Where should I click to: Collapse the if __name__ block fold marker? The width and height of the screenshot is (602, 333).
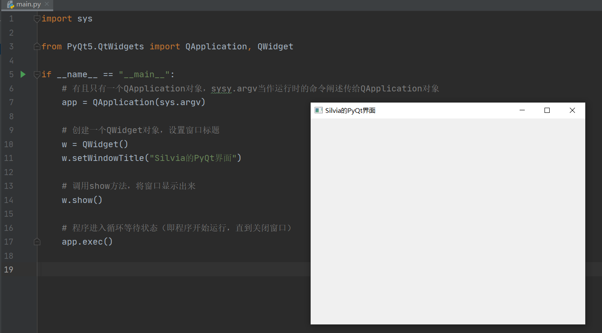(37, 74)
